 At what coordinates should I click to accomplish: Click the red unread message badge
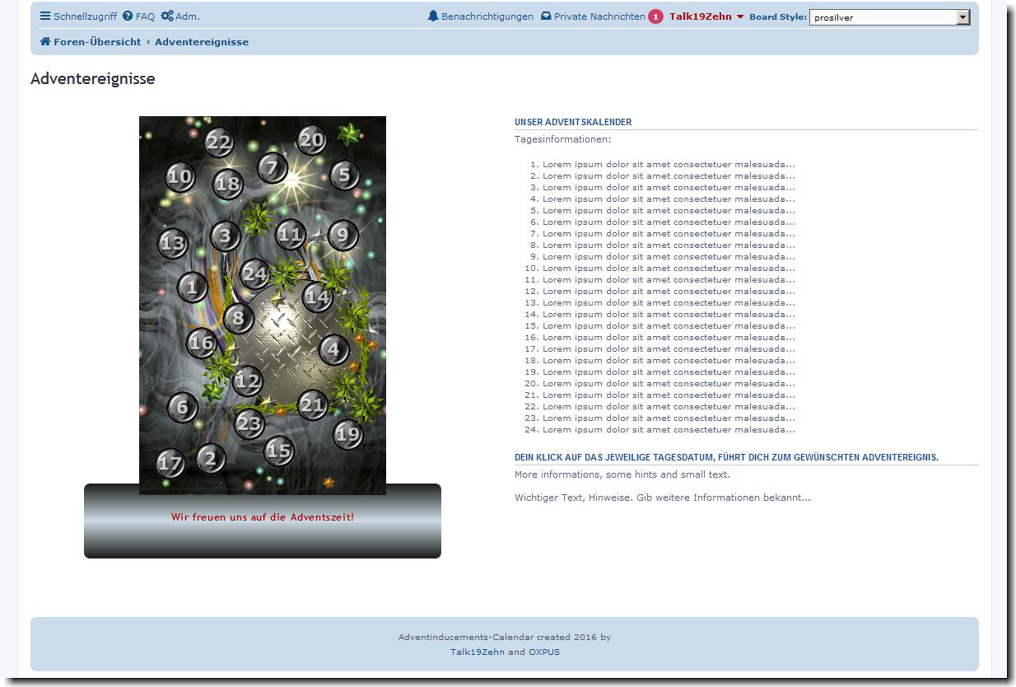tap(655, 16)
